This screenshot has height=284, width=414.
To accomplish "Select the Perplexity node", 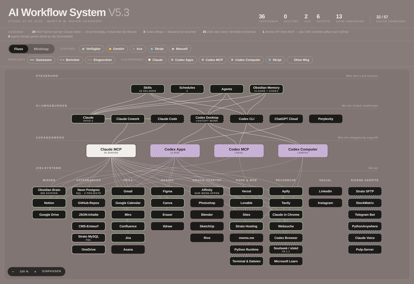I will click(326, 119).
